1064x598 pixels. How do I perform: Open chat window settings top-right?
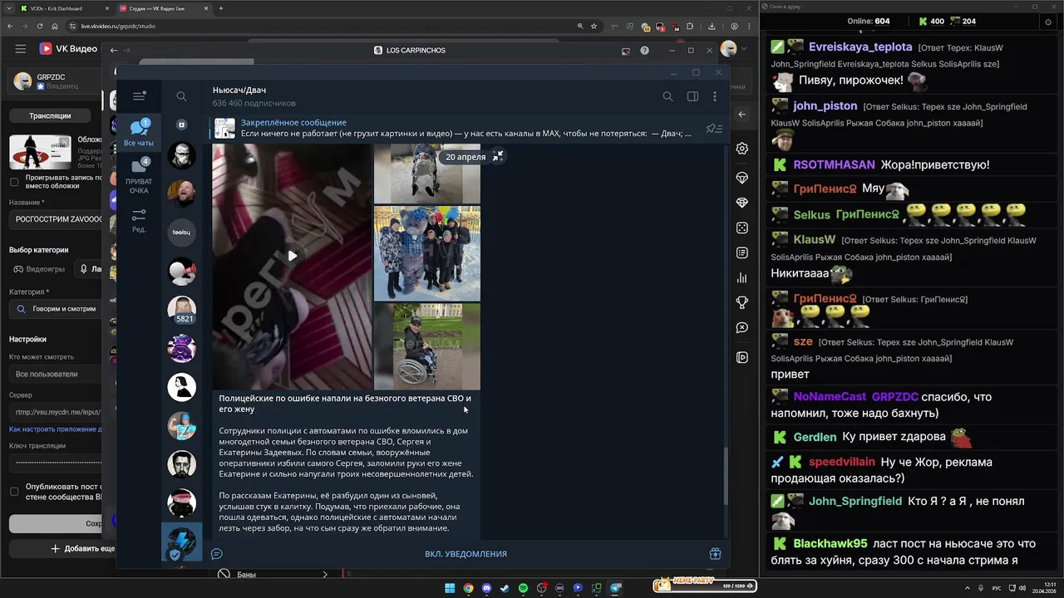pyautogui.click(x=1048, y=22)
